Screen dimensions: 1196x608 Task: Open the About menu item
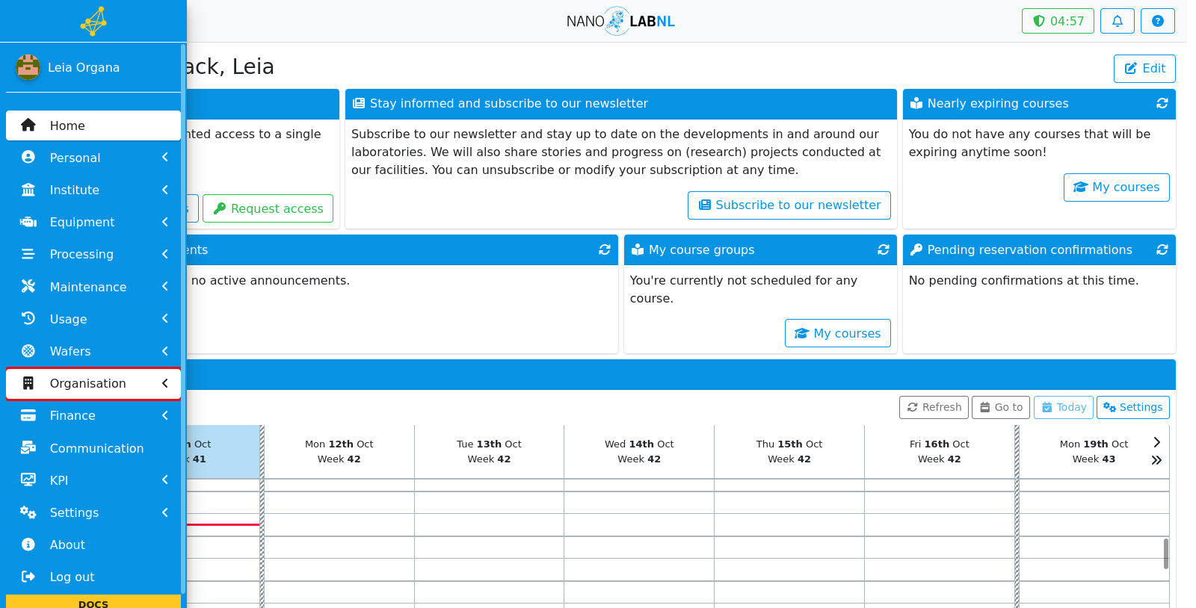tap(93, 545)
